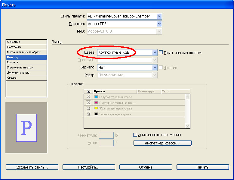Click yellow swatch of Желтая краска
Image resolution: width=234 pixels, height=180 pixels.
96,108
